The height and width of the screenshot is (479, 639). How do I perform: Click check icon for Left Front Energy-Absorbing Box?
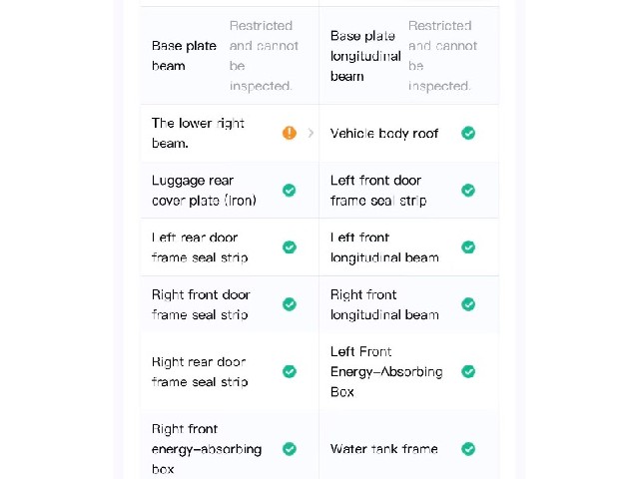468,371
